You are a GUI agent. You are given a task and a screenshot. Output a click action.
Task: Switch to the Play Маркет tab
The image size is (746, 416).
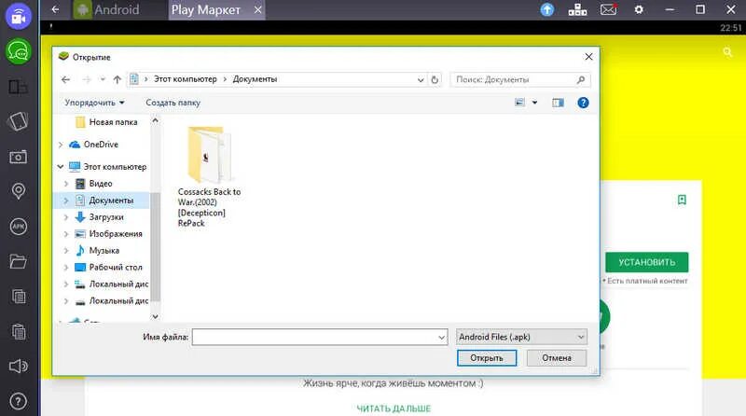click(x=205, y=9)
